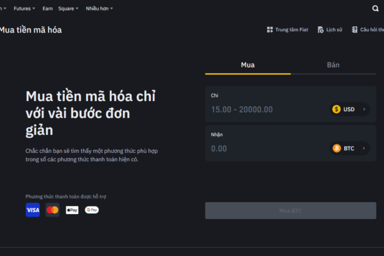Screen dimensions: 384x256
Task: Expand the Futures menu dropdown
Action: point(24,9)
